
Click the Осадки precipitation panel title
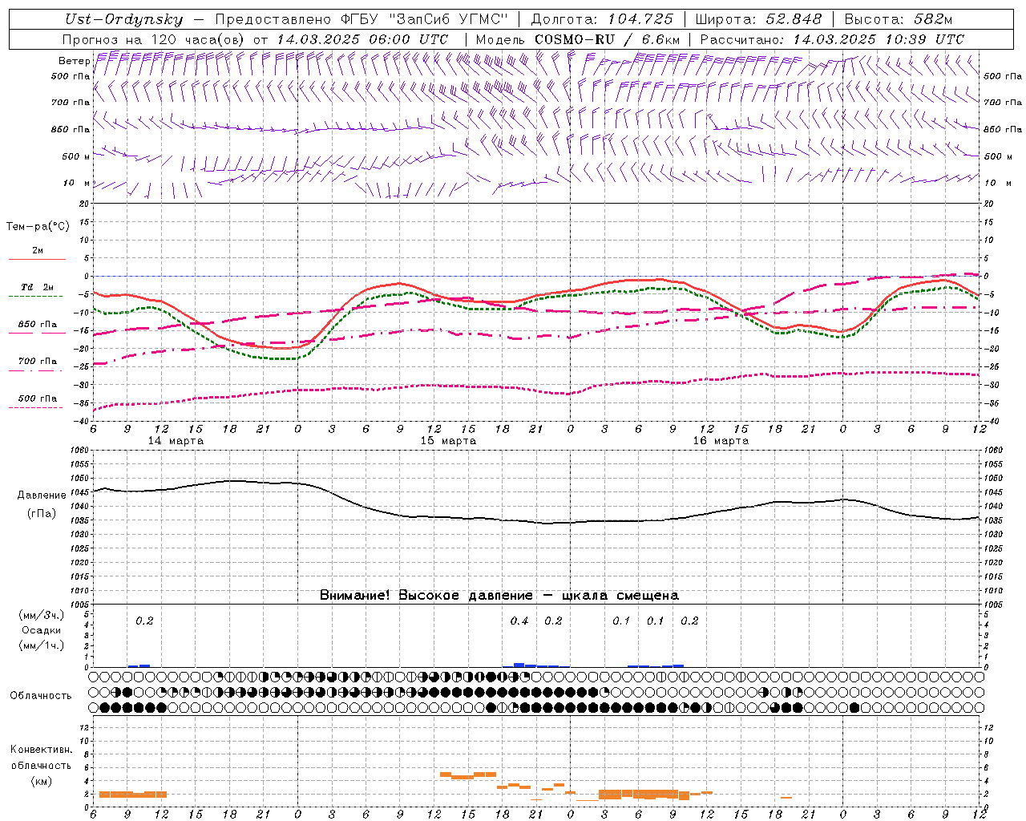pyautogui.click(x=42, y=630)
